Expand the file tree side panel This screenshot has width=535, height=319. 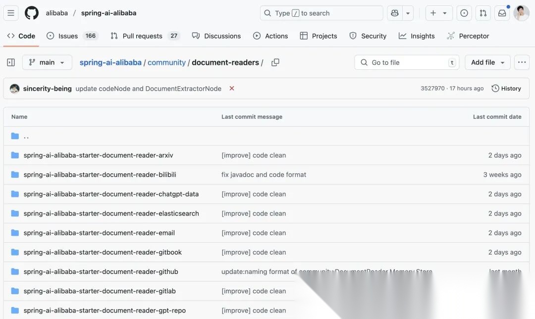coord(11,62)
